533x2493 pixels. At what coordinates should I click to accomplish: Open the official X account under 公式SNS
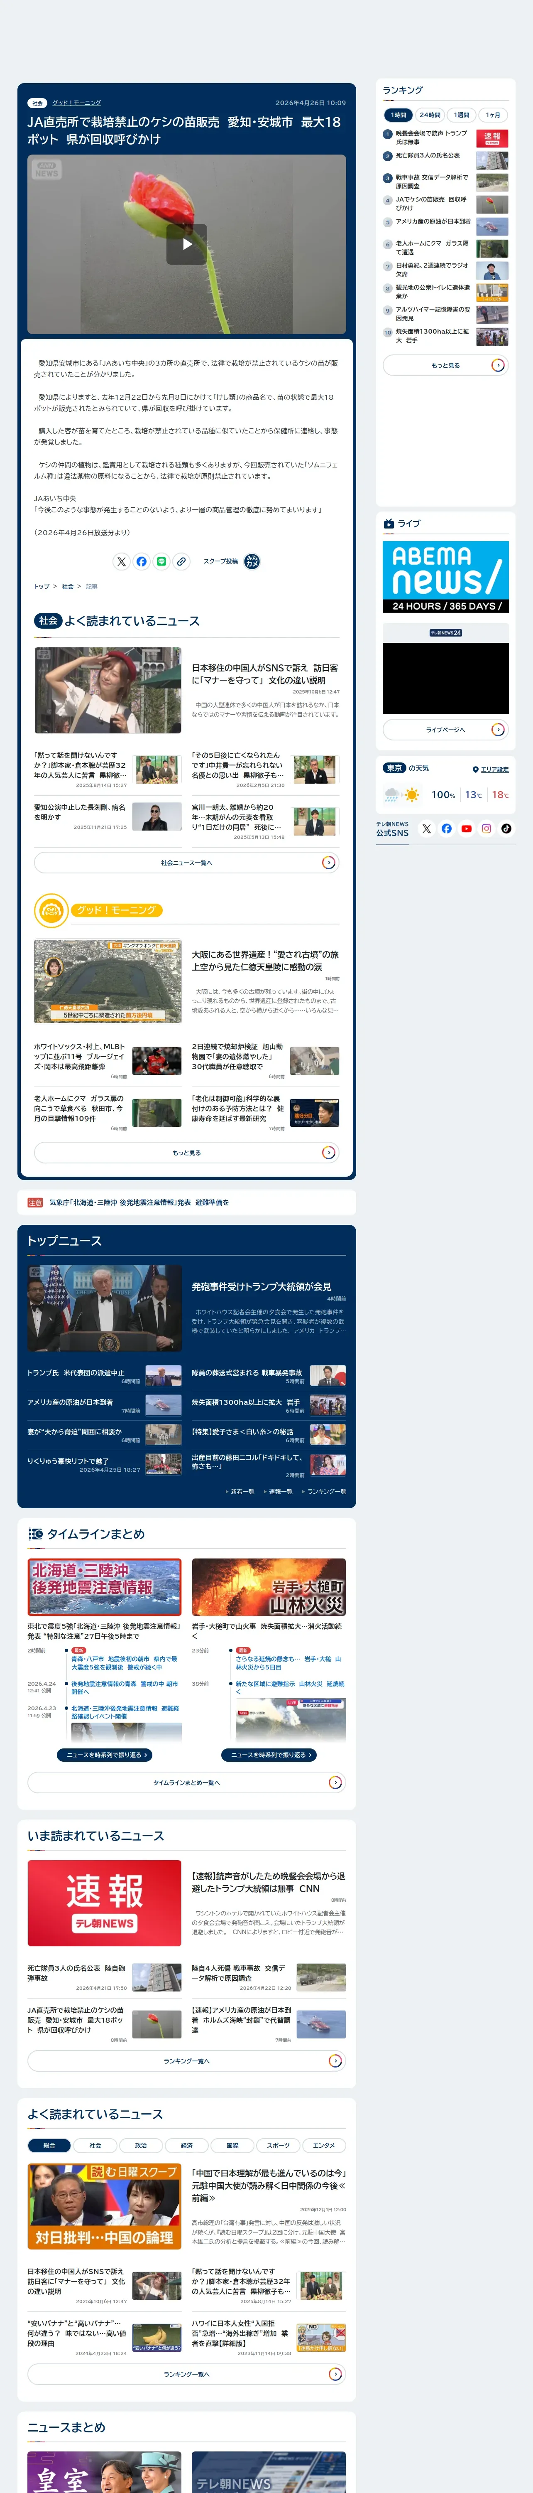point(427,829)
